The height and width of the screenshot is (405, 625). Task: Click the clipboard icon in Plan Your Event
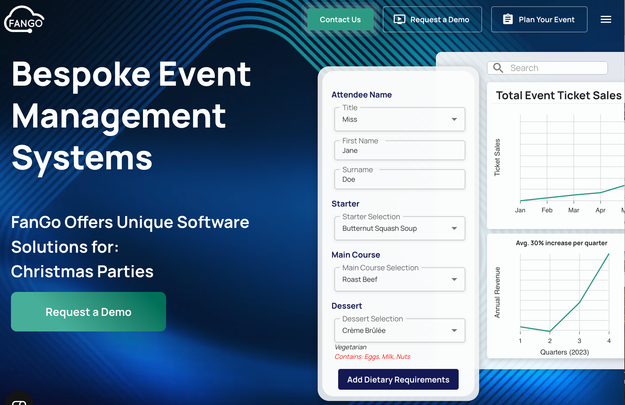pyautogui.click(x=508, y=19)
